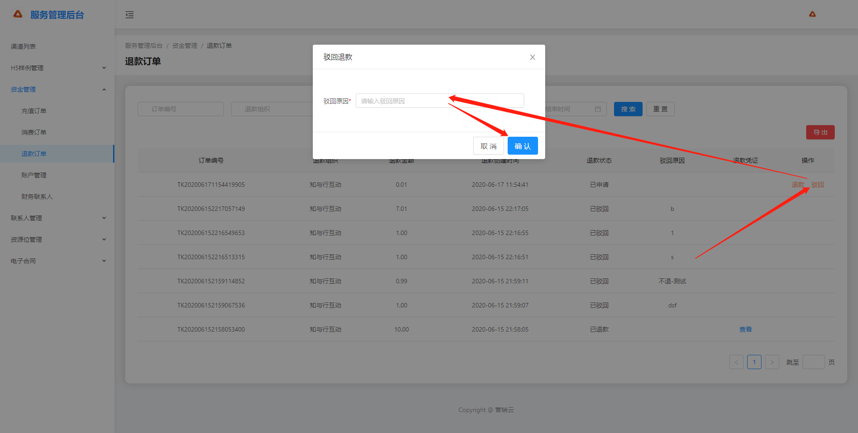Focus the 跳至 page number input
This screenshot has height=433, width=858.
point(814,362)
